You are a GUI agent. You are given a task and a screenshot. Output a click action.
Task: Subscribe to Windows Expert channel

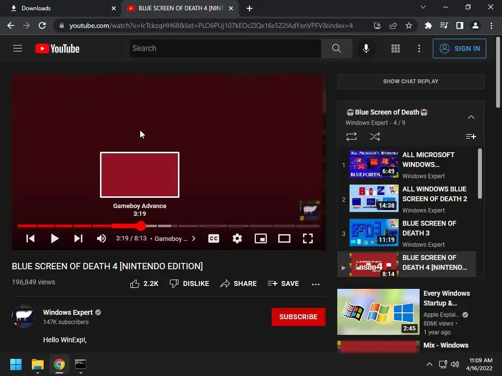click(299, 317)
